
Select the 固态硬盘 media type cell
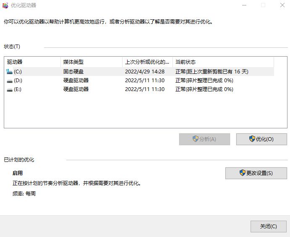[x=73, y=72]
